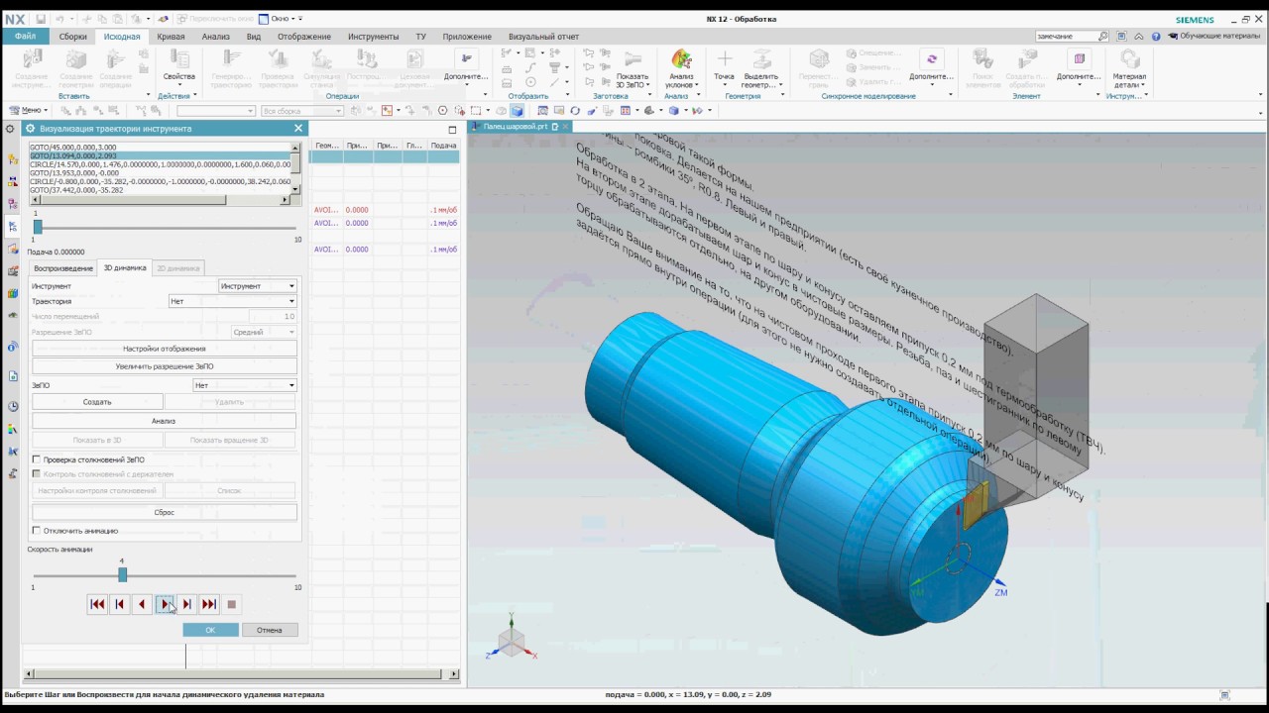1269x713 pixels.
Task: Stop the toolpath animation
Action: pos(232,604)
